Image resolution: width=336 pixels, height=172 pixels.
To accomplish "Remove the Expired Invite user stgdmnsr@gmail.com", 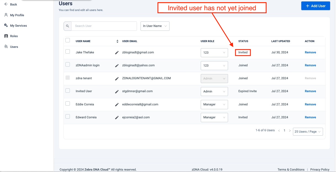I will coord(310,91).
